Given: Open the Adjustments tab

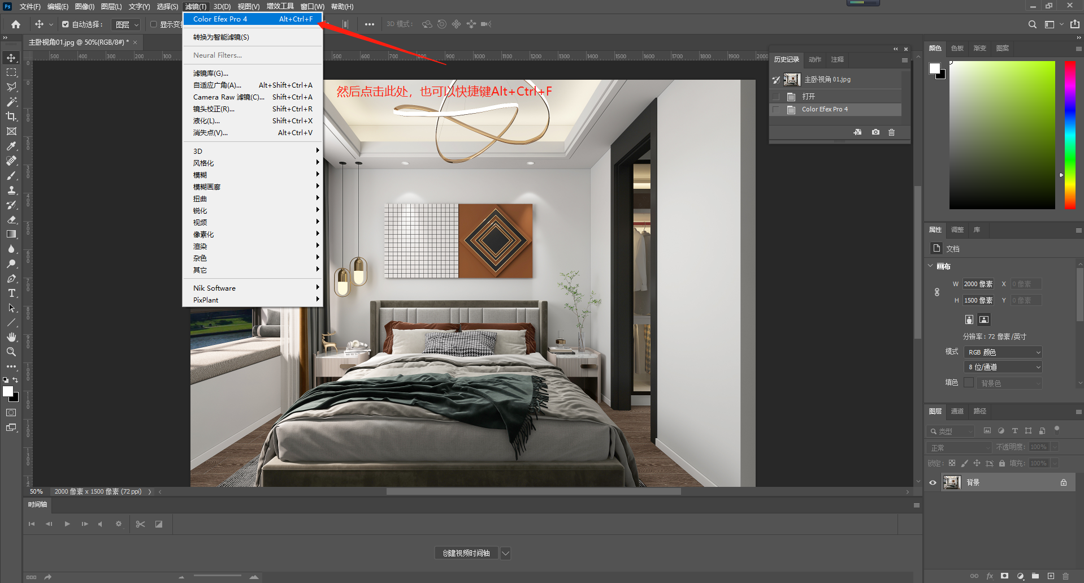Looking at the screenshot, I should [957, 230].
